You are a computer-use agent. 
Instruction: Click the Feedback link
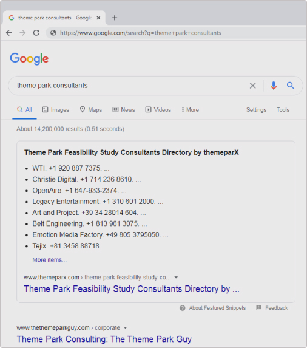[x=277, y=308]
